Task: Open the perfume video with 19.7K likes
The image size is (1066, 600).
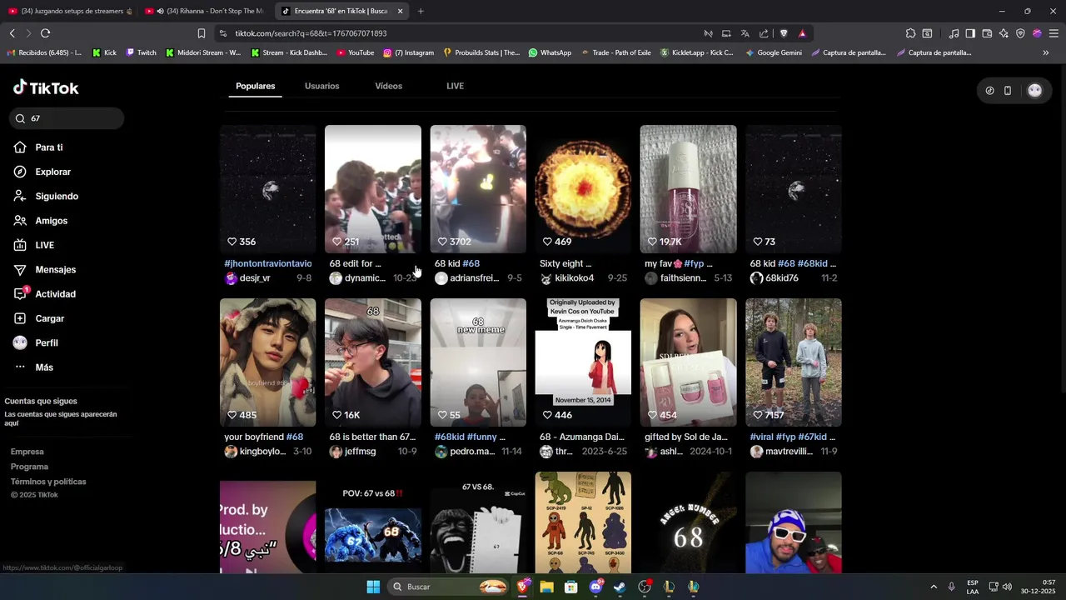Action: coord(688,189)
